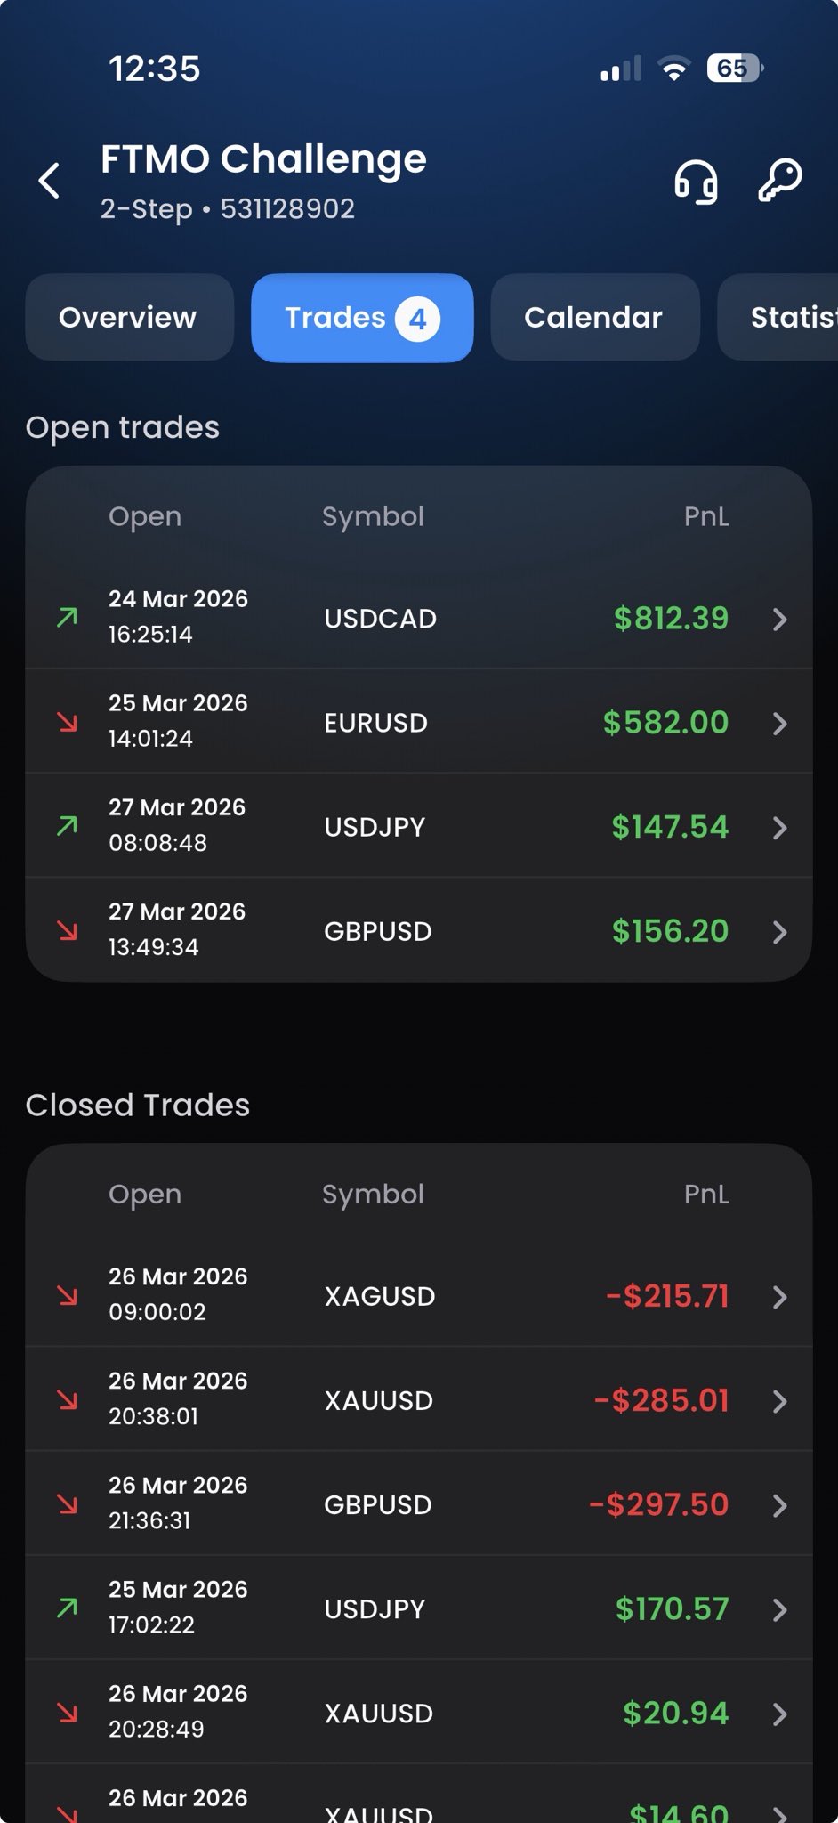
Task: Select the Trades tab
Action: click(x=361, y=318)
